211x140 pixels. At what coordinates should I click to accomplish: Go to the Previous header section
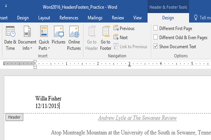pyautogui.click(x=124, y=28)
